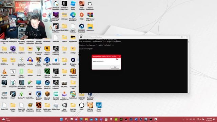Screen dimensions: 217x122
Task: Open the Microsoft Edge desktop shortcut
Action: pos(73,17)
